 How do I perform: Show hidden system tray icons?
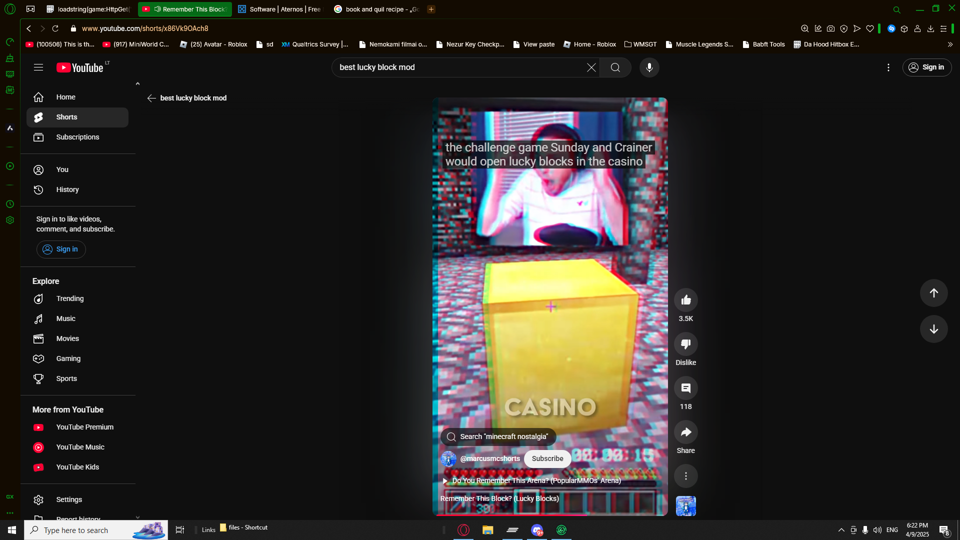(841, 530)
